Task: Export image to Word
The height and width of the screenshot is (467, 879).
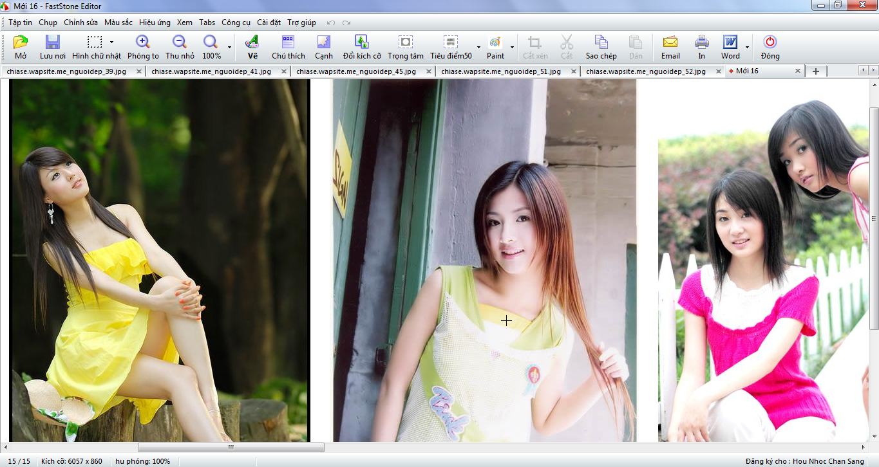Action: pos(730,48)
